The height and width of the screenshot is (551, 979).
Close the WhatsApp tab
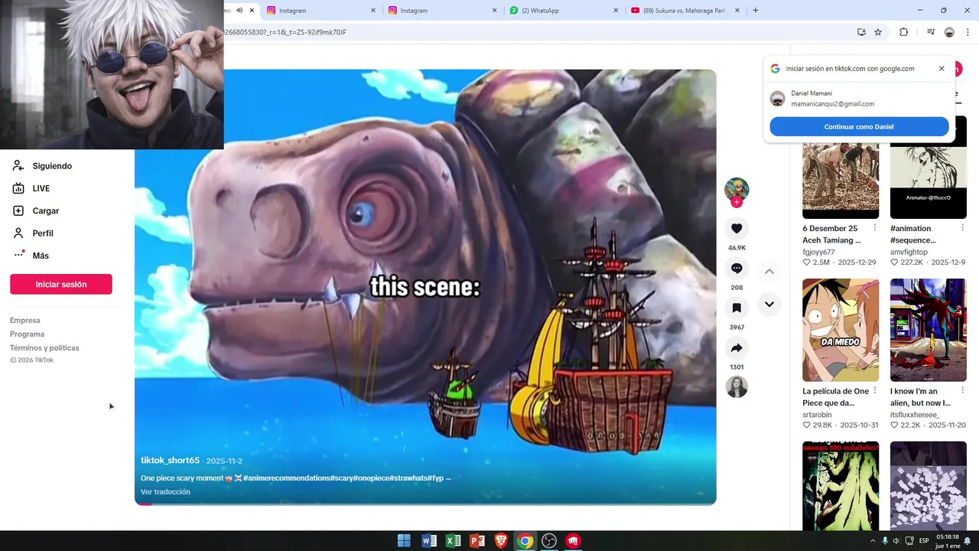tap(616, 10)
